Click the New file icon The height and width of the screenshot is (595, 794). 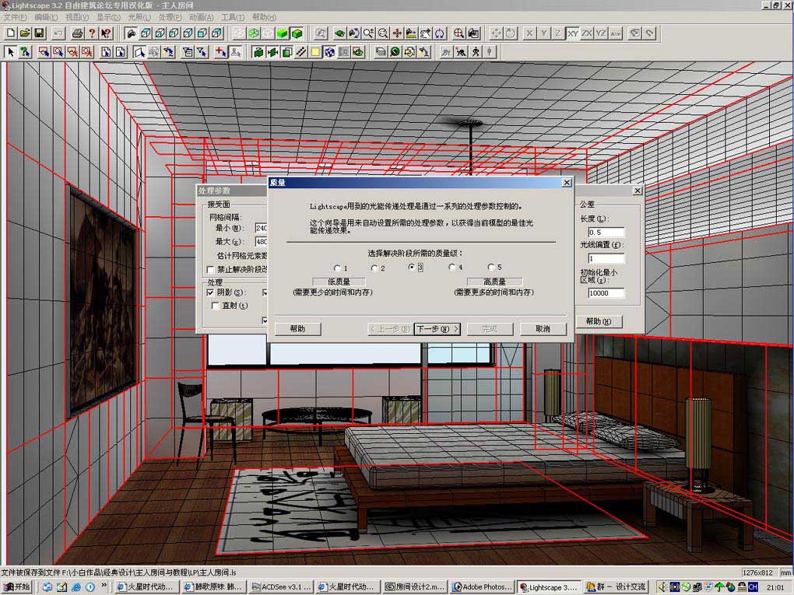click(x=11, y=33)
